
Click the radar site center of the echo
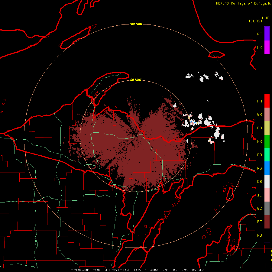click(136, 136)
